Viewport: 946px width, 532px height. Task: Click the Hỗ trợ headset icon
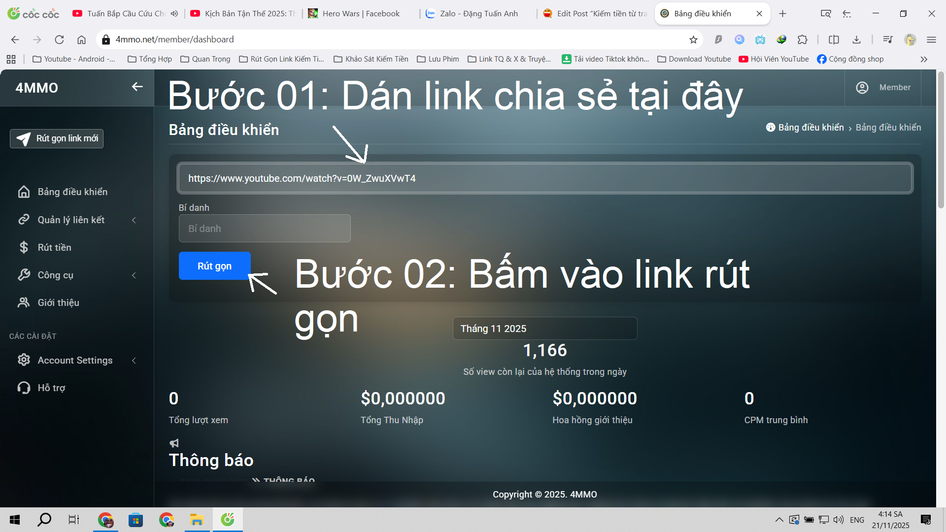pyautogui.click(x=24, y=388)
